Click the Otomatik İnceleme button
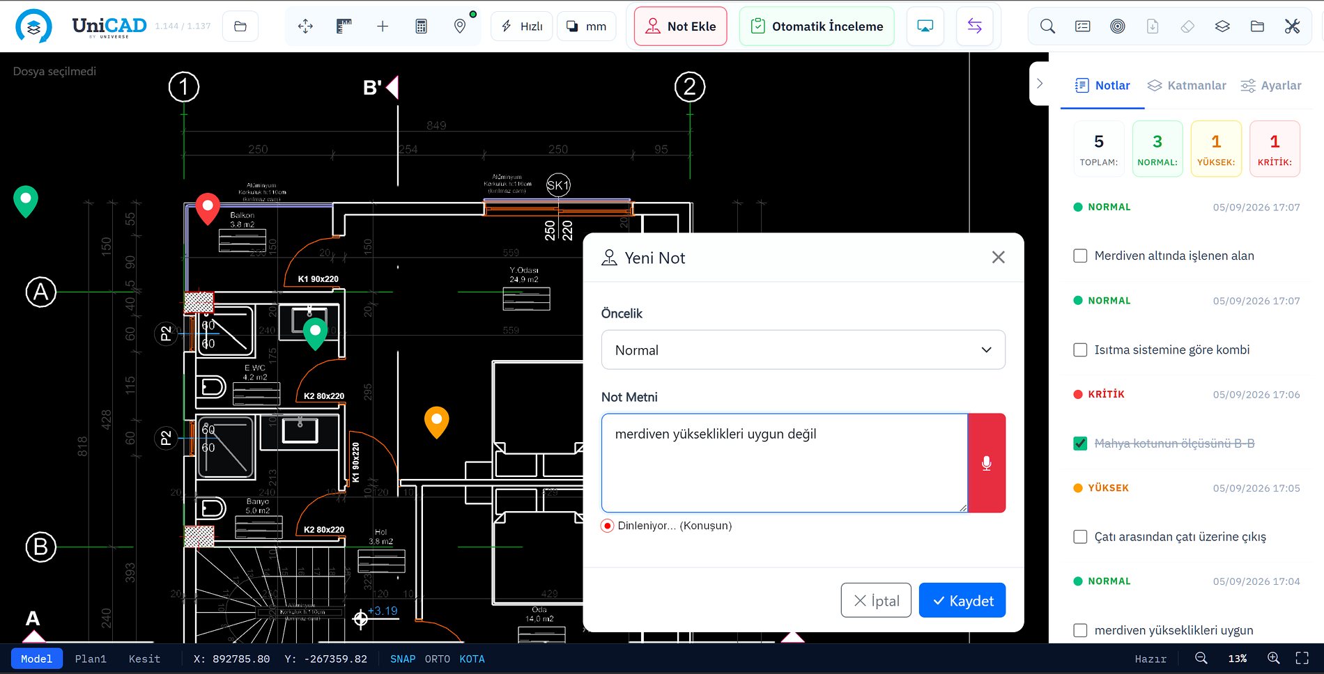The height and width of the screenshot is (674, 1324). tap(817, 26)
